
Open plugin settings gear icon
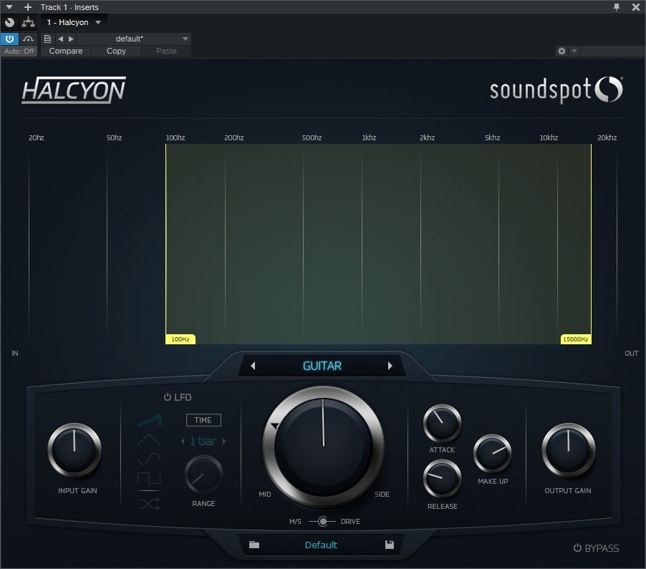click(561, 51)
